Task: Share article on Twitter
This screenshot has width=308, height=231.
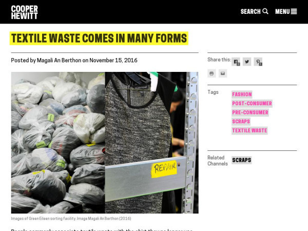Action: (247, 62)
